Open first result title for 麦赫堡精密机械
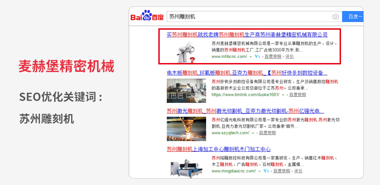The height and width of the screenshot is (185, 380). [x=247, y=34]
